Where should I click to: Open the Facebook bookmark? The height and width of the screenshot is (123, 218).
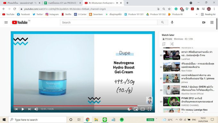(23, 14)
